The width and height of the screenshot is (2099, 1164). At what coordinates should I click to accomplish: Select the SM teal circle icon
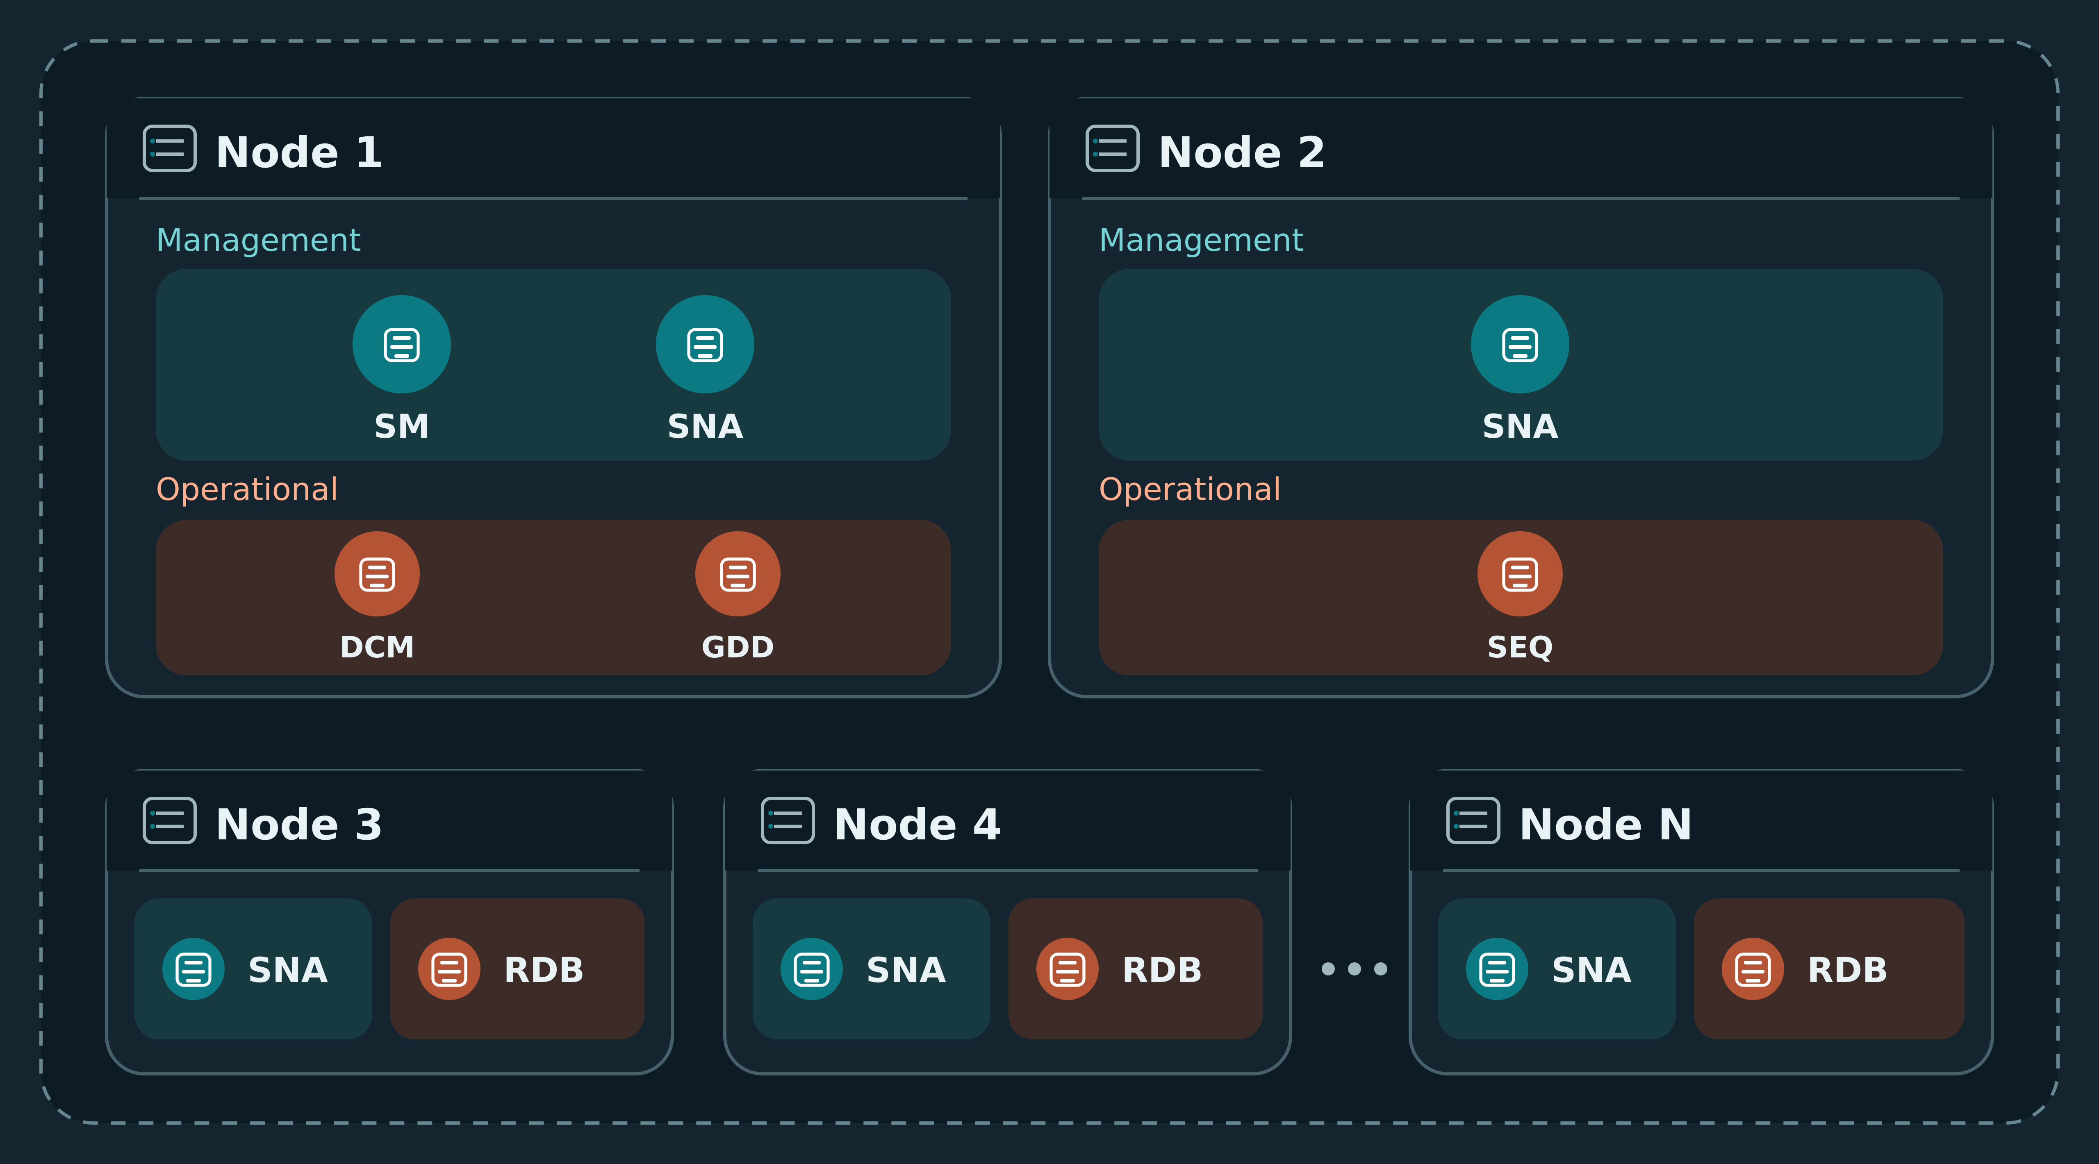(402, 345)
